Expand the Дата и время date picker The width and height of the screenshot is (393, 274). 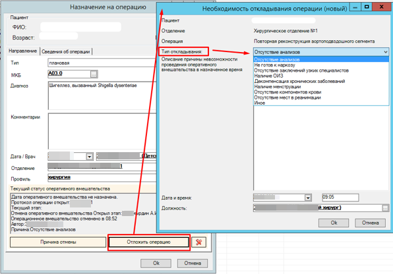coord(308,198)
